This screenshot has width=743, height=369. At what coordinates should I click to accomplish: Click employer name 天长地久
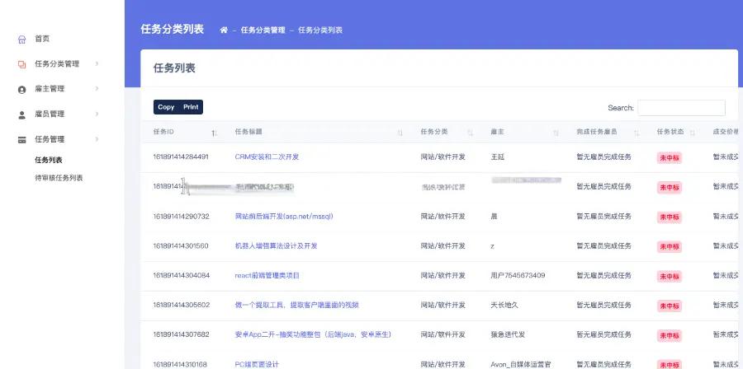pyautogui.click(x=504, y=306)
